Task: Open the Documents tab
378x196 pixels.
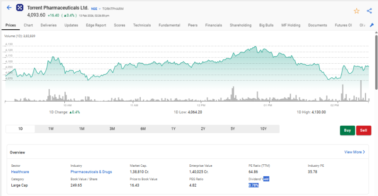Action: pos(318,25)
